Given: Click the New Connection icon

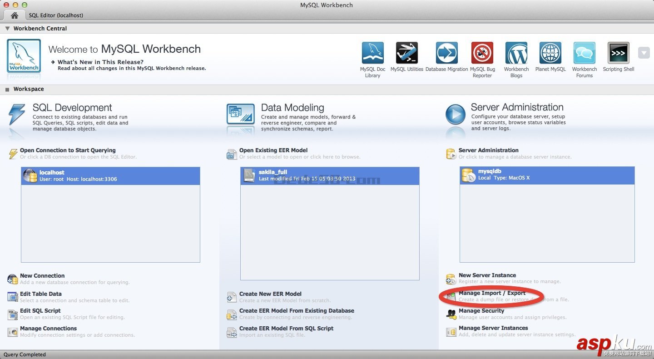Looking at the screenshot, I should click(x=13, y=279).
